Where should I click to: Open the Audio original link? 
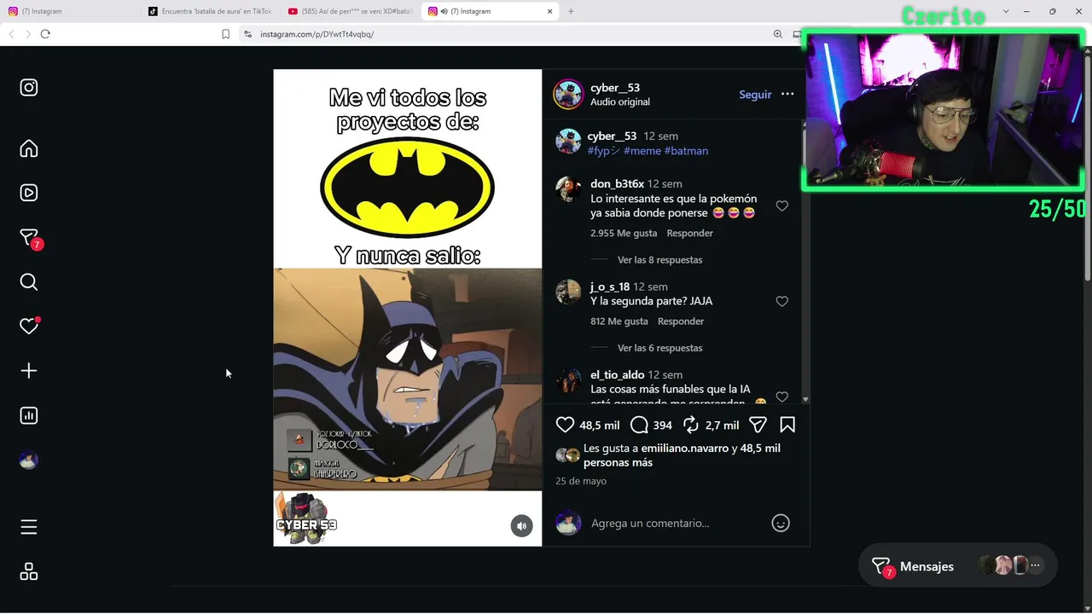click(620, 102)
